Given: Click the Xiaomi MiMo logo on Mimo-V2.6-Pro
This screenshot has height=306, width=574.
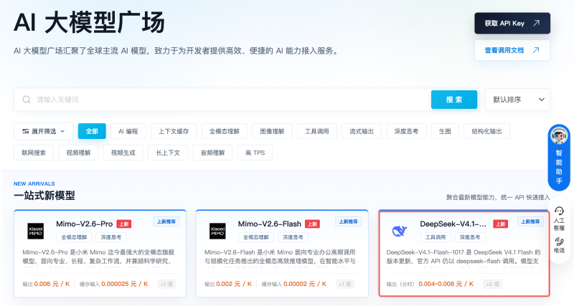Looking at the screenshot, I should [35, 231].
